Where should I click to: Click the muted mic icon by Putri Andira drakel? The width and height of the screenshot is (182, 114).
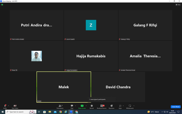click(x=11, y=39)
